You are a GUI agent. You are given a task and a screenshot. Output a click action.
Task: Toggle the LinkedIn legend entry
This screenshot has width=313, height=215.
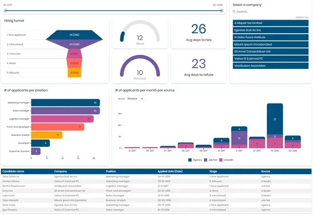click(226, 160)
